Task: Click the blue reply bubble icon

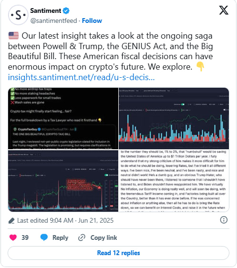Action: (x=44, y=237)
